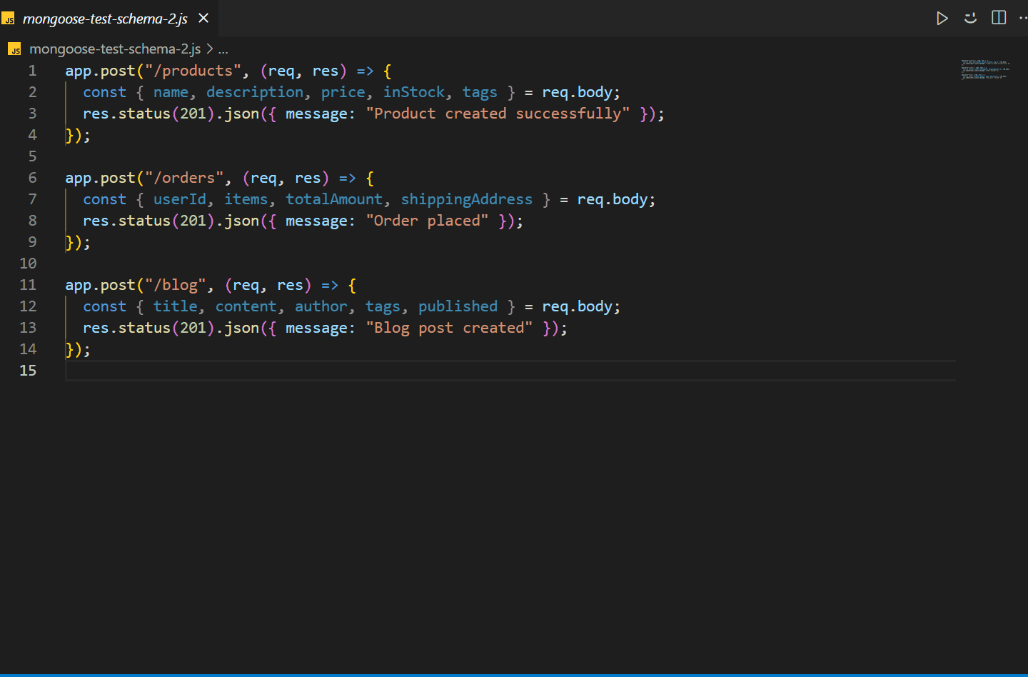
Task: Open the more actions ellipsis menu
Action: click(1023, 18)
